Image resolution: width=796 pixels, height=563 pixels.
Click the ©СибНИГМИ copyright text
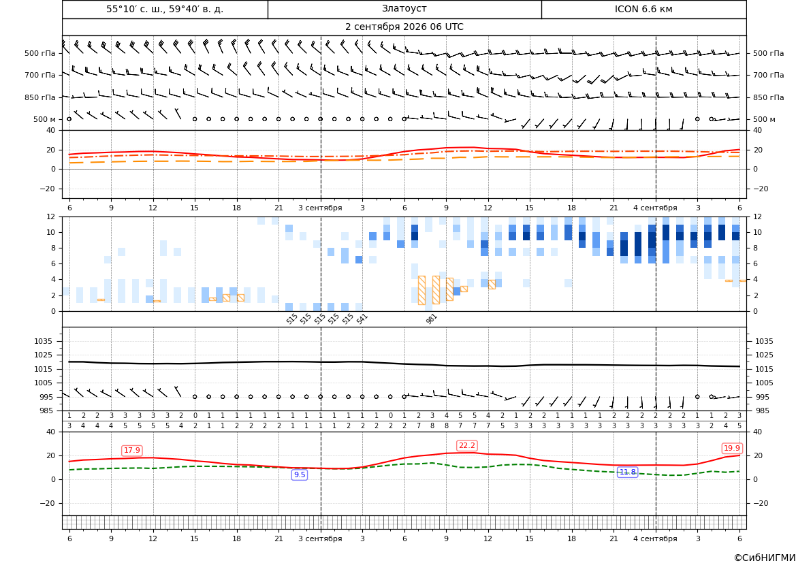(x=765, y=558)
